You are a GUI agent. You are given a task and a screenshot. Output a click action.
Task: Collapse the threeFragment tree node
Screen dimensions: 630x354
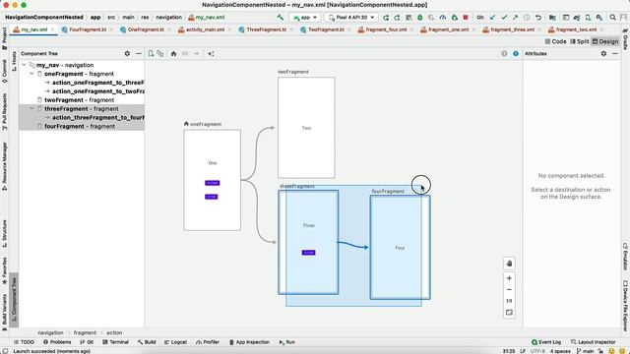(31, 108)
